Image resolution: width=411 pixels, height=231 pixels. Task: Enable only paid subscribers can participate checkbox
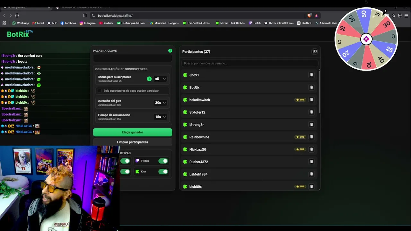tap(100, 91)
